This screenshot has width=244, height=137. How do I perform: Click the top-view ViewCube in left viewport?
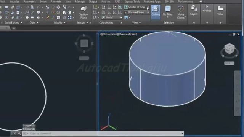(x=84, y=43)
